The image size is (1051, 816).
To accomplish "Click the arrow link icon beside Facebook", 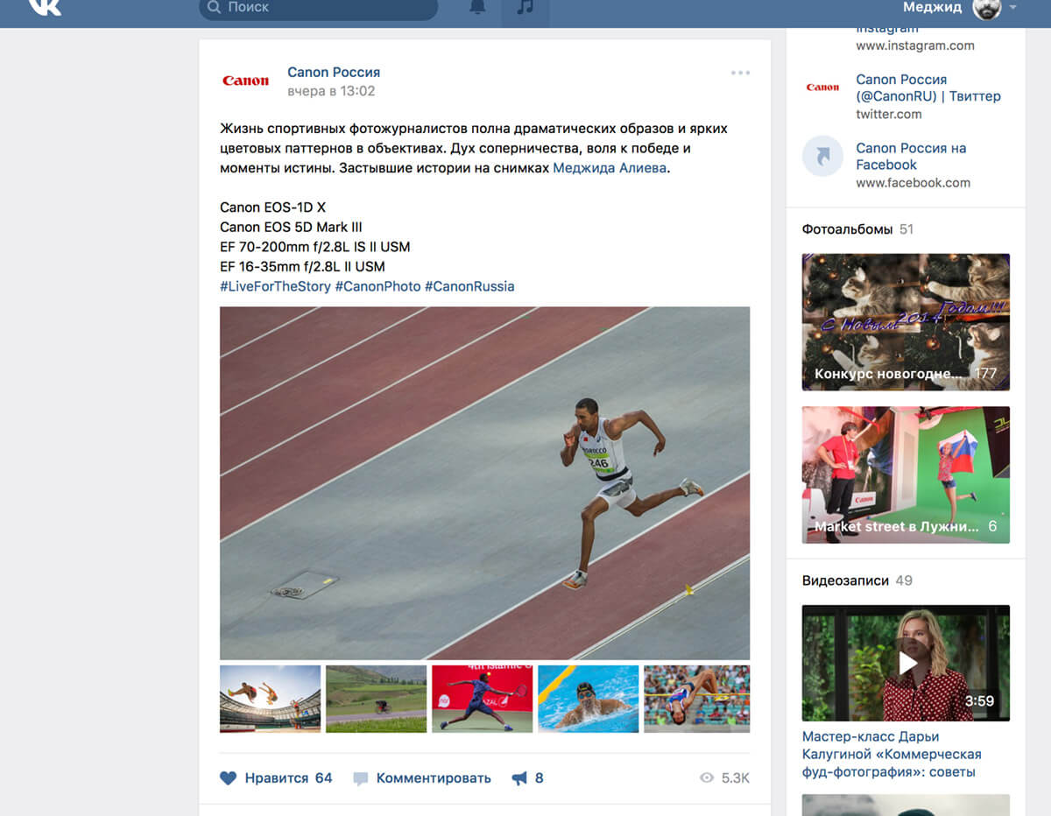I will (822, 156).
